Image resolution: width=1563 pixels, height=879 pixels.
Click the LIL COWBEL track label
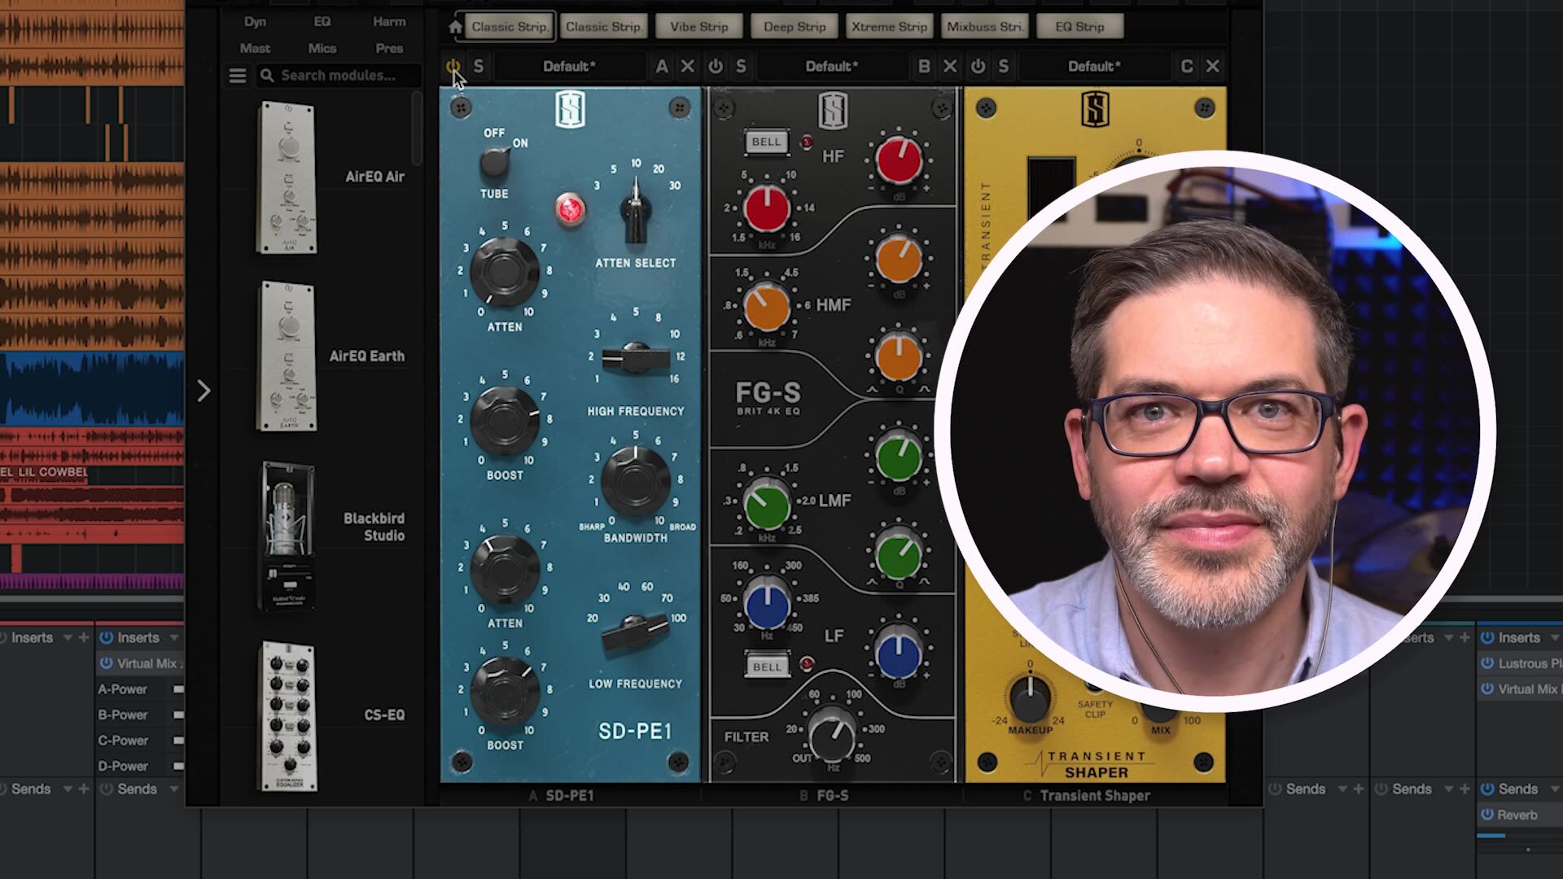click(x=53, y=472)
